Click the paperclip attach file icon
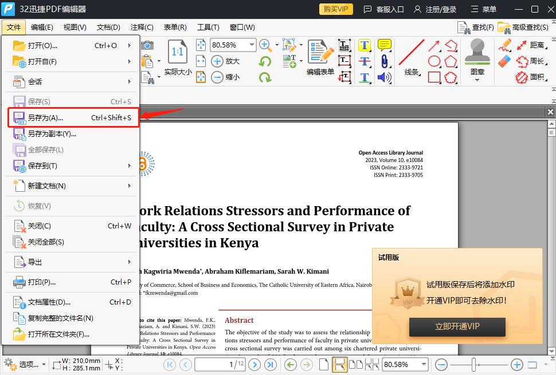Screen dimensions: 556x375 coord(384,61)
